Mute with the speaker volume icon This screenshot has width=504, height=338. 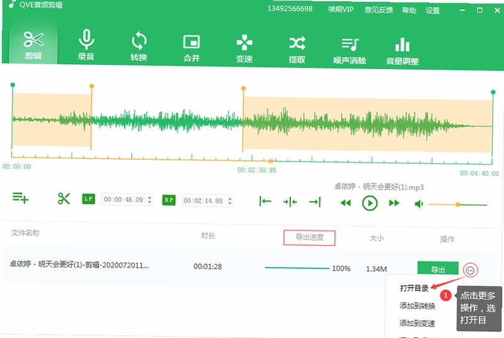[x=419, y=204]
